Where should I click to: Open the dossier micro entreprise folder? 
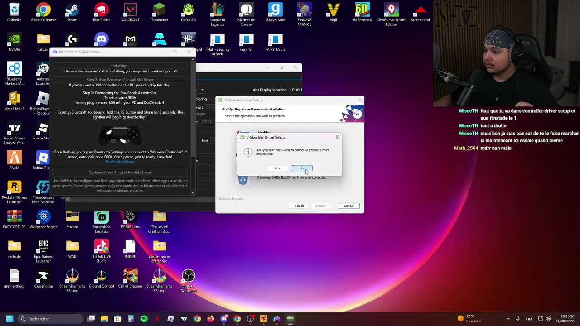click(159, 251)
